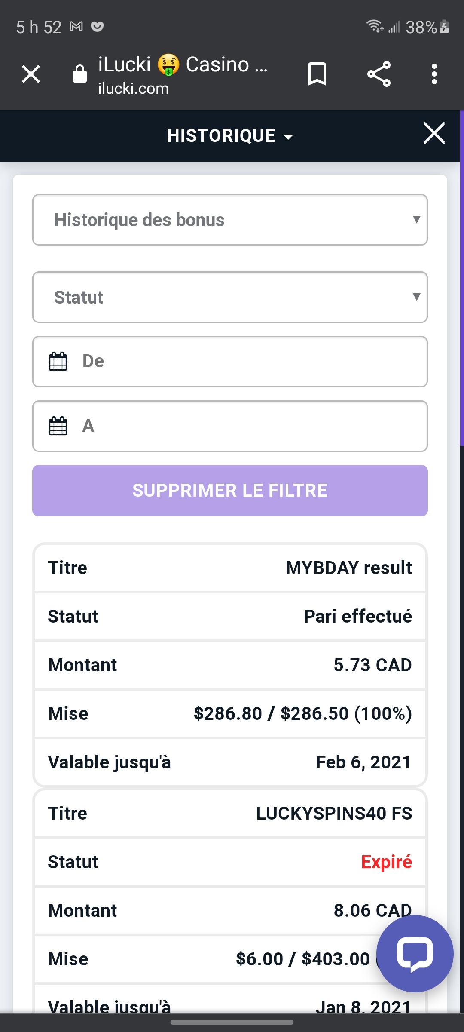Open the browser three-dot menu
464x1032 pixels.
(434, 74)
